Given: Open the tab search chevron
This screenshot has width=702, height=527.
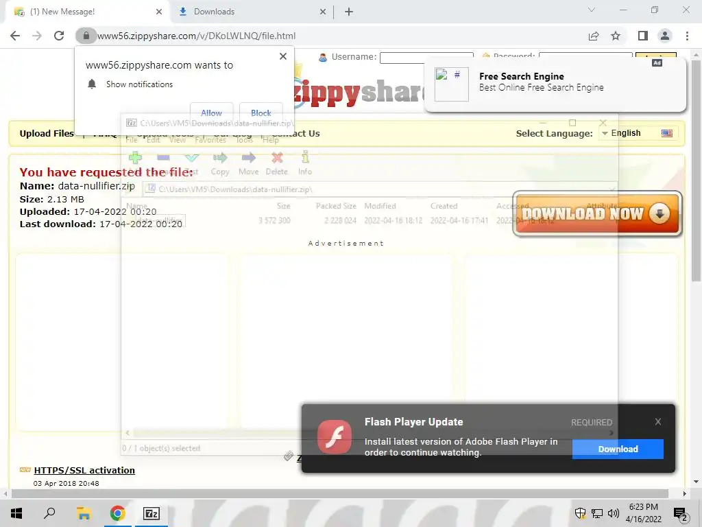Looking at the screenshot, I should pyautogui.click(x=592, y=10).
